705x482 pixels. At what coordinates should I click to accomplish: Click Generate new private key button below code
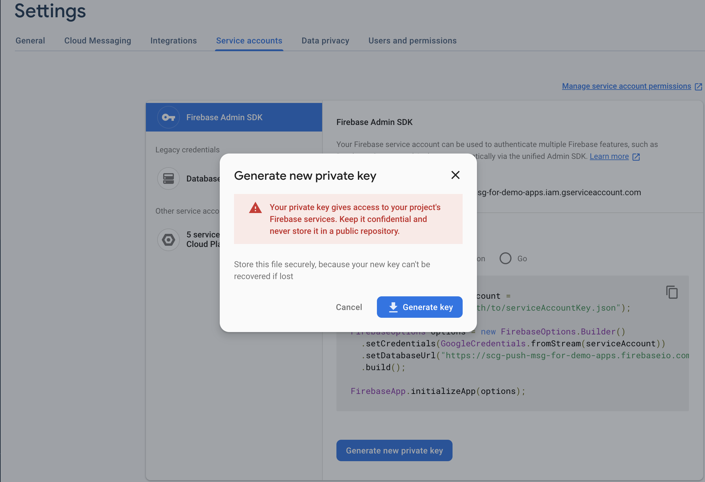click(394, 450)
